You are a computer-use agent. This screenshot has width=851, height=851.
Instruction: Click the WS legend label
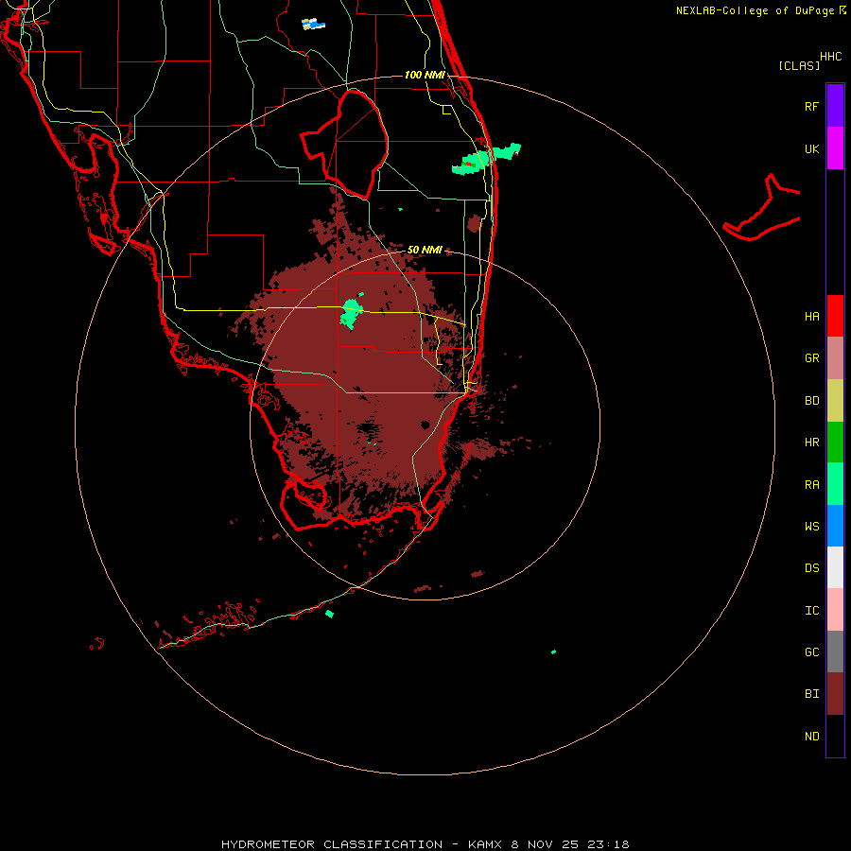coord(811,527)
